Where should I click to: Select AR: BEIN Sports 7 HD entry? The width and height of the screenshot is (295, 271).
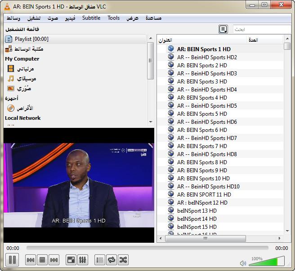202,146
